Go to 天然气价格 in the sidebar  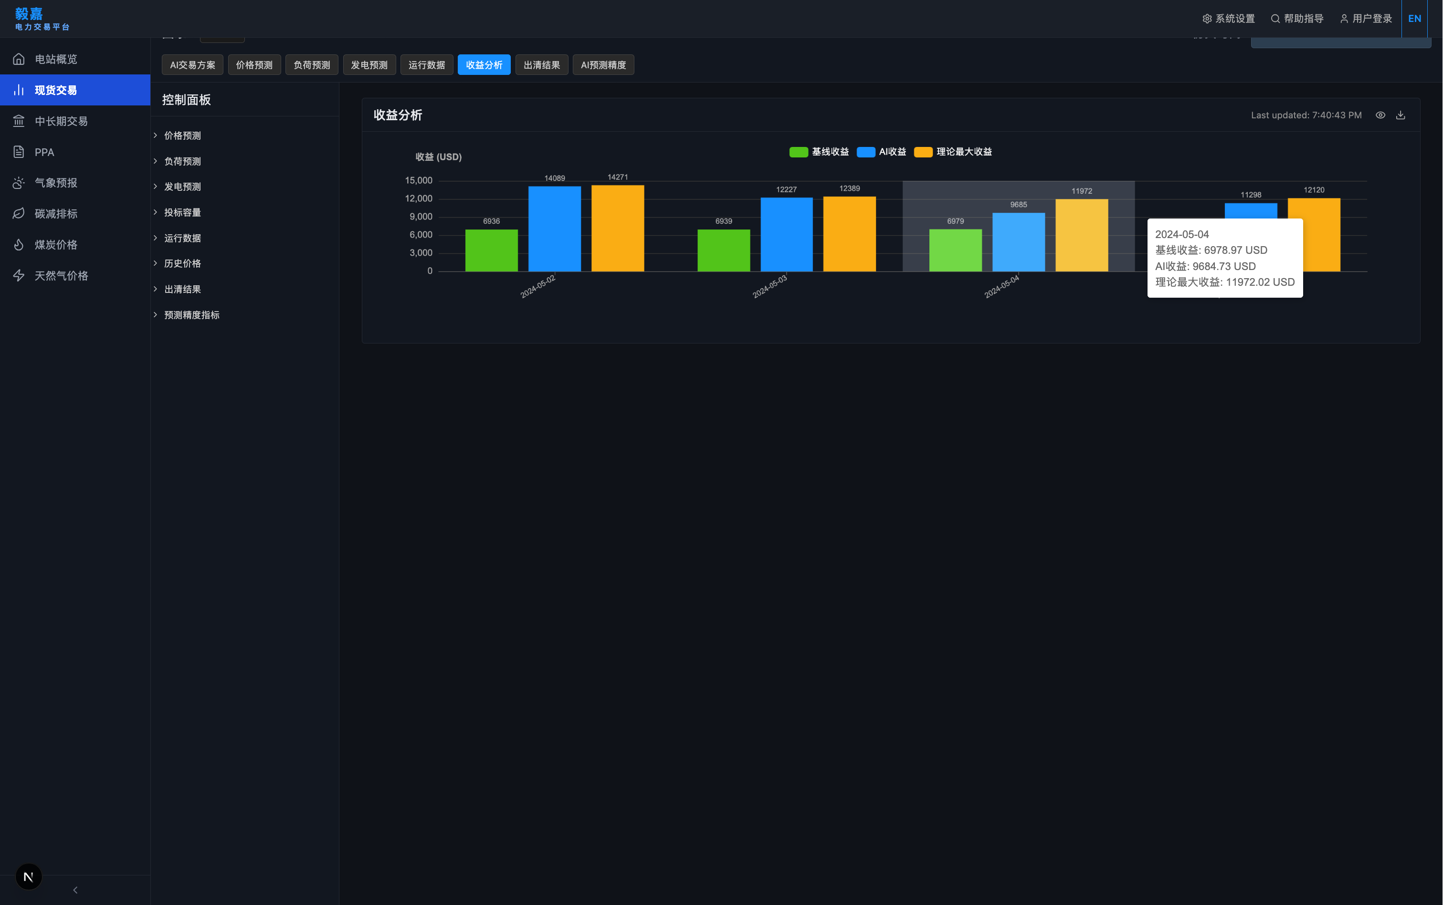[x=75, y=275]
